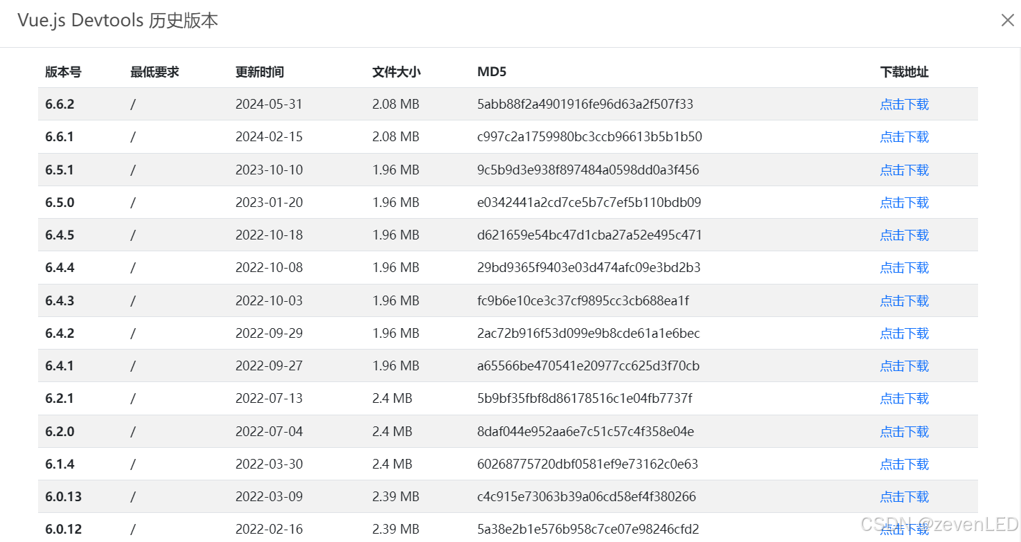Viewport: 1021px width, 542px height.
Task: Click the date 2022-10-18
Action: click(269, 235)
